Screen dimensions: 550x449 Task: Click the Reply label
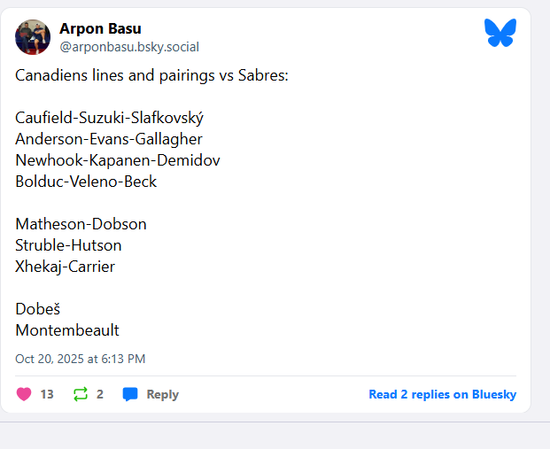[162, 394]
